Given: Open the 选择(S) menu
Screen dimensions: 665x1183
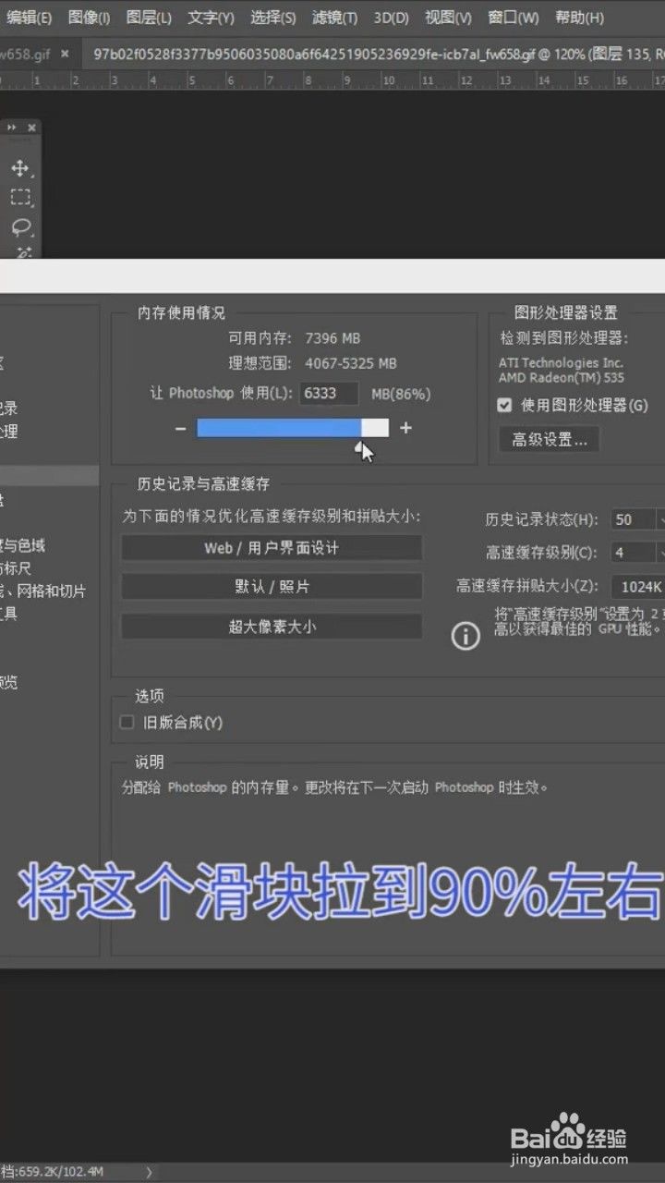Looking at the screenshot, I should point(272,18).
